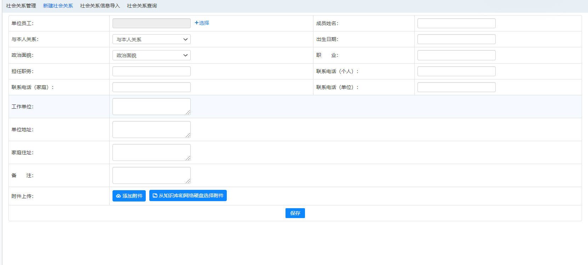Image resolution: width=588 pixels, height=265 pixels.
Task: Select the 担任职务 input box
Action: point(151,71)
